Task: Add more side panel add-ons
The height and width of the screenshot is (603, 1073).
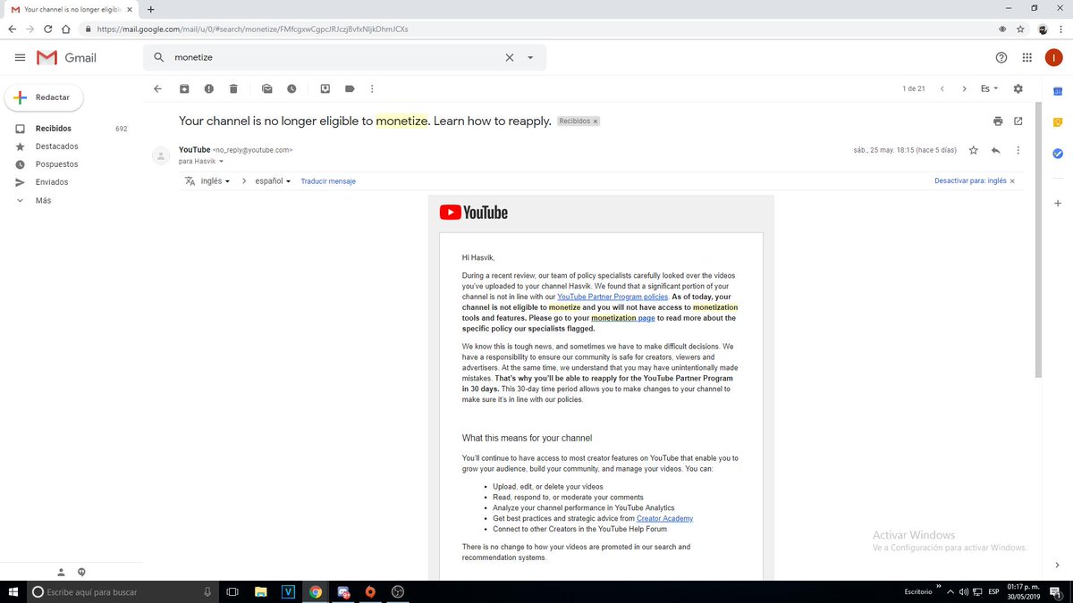Action: [1057, 204]
